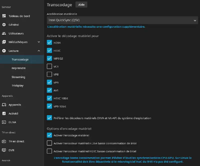Open the DLNA section icon
200x166 pixels.
tap(4, 122)
